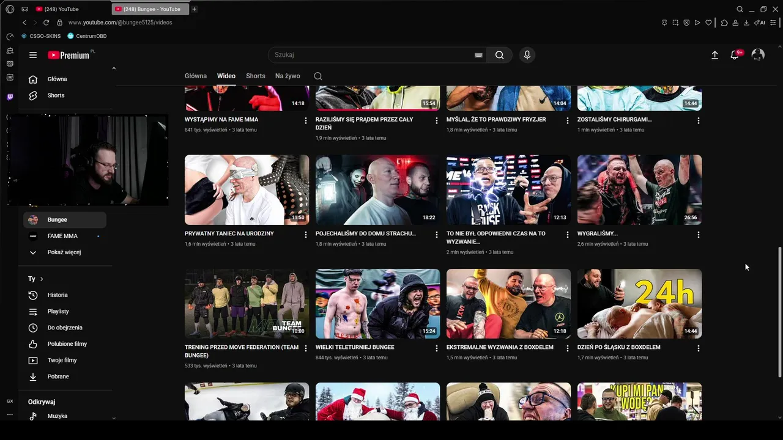The image size is (783, 440).
Task: Go to Główna in YouTube sidebar
Action: [x=65, y=79]
